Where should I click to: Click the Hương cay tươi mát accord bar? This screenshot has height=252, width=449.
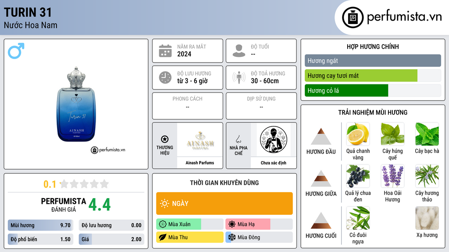click(373, 75)
